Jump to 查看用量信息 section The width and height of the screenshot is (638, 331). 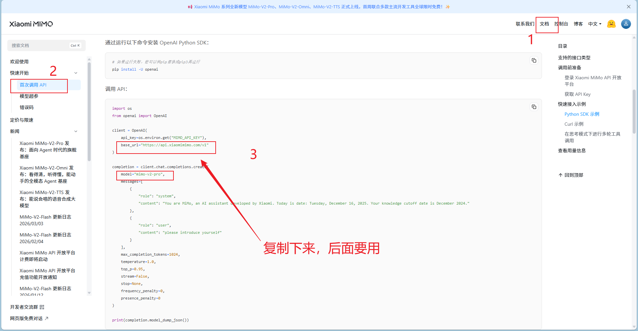point(572,151)
